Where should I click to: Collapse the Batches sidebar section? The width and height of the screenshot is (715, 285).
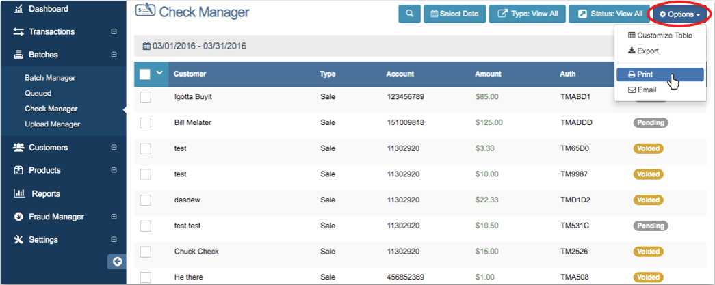(114, 55)
